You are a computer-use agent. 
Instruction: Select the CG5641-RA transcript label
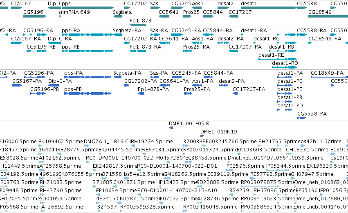[x=173, y=38]
